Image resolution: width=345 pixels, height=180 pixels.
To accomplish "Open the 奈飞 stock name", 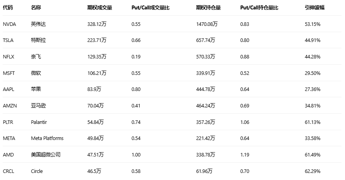I will [x=36, y=56].
